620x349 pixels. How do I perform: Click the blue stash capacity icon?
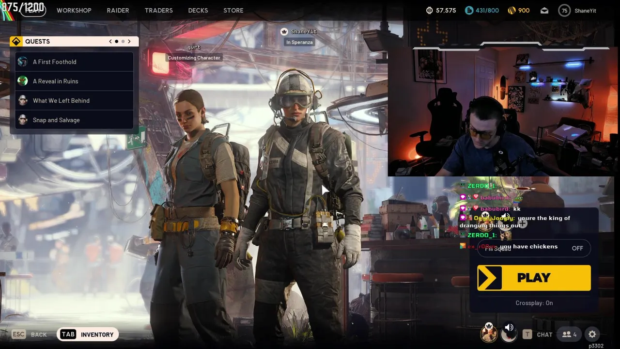[469, 10]
